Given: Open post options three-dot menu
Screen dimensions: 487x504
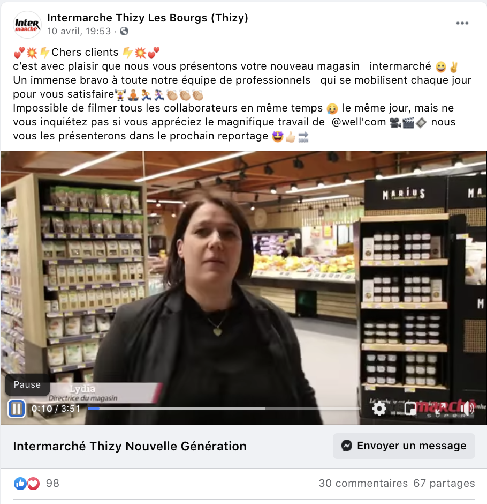Looking at the screenshot, I should click(462, 23).
